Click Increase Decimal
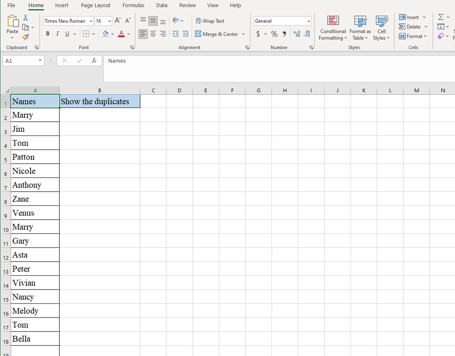The height and width of the screenshot is (356, 455). tap(297, 34)
